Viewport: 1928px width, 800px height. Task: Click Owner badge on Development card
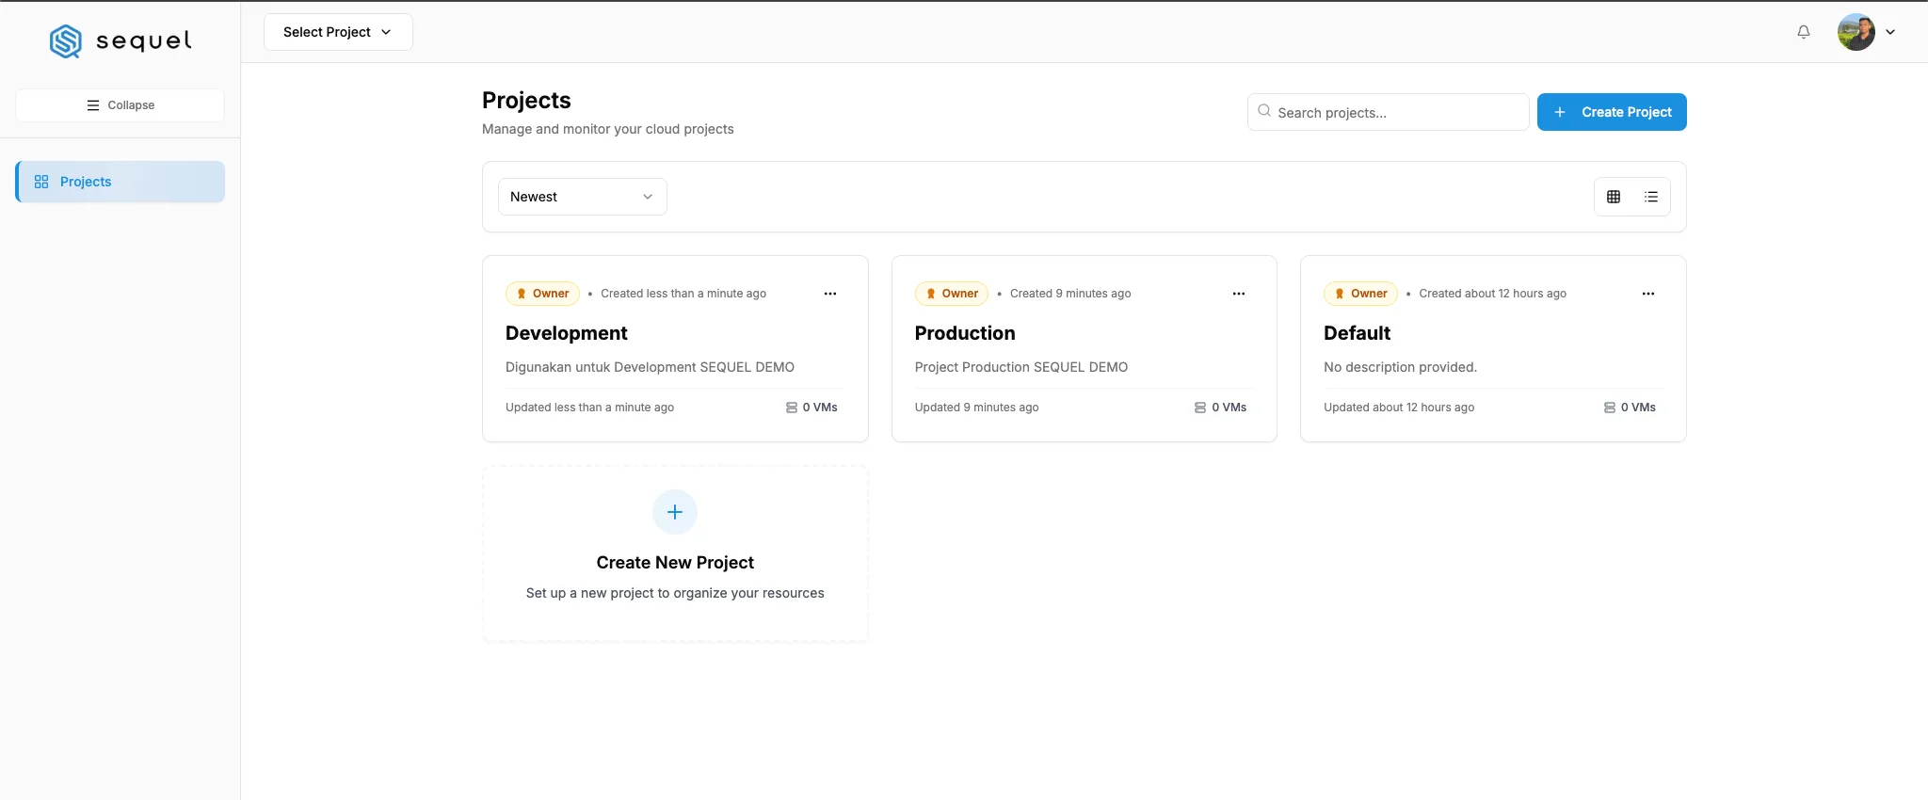542,294
